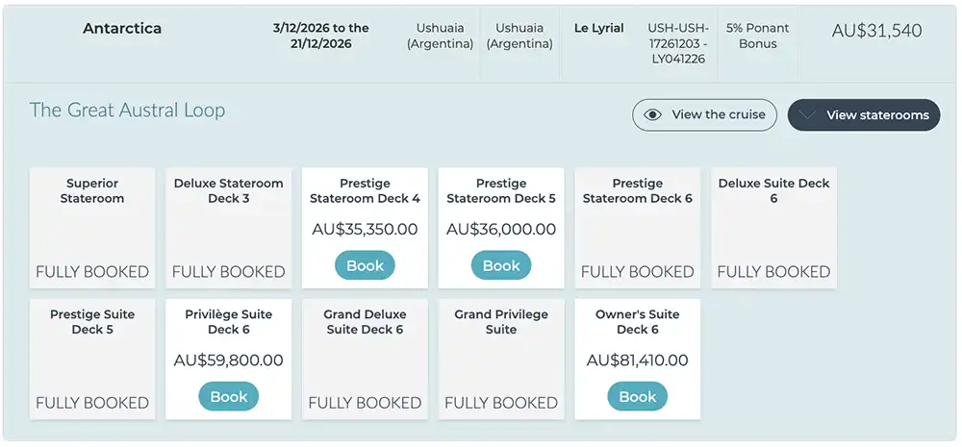Click The Great Austral Loop title
The height and width of the screenshot is (447, 962).
[127, 111]
